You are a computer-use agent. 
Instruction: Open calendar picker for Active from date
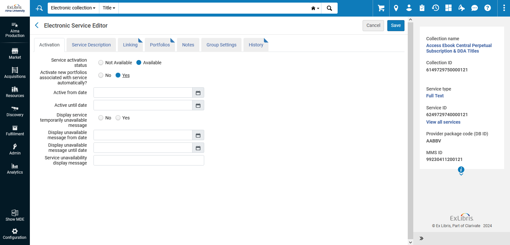198,93
